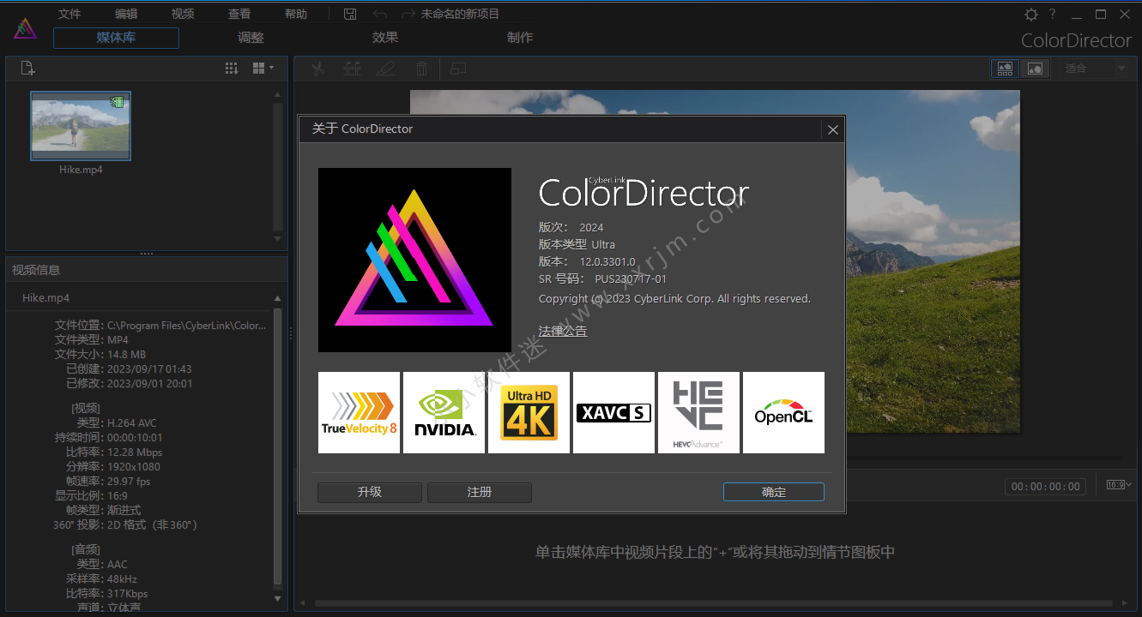This screenshot has width=1142, height=617.
Task: Open the 编辑 menu
Action: [x=126, y=14]
